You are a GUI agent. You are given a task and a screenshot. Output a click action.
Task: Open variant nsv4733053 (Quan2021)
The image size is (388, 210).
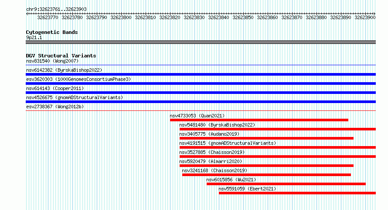(197, 116)
